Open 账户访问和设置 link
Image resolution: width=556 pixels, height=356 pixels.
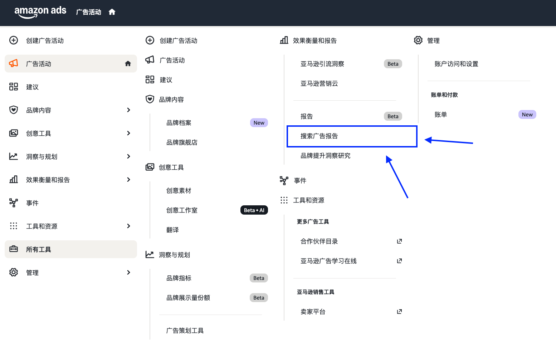point(457,64)
